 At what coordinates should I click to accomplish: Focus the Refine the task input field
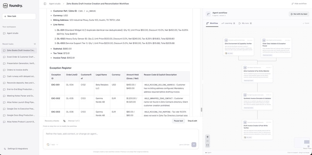coord(121,134)
